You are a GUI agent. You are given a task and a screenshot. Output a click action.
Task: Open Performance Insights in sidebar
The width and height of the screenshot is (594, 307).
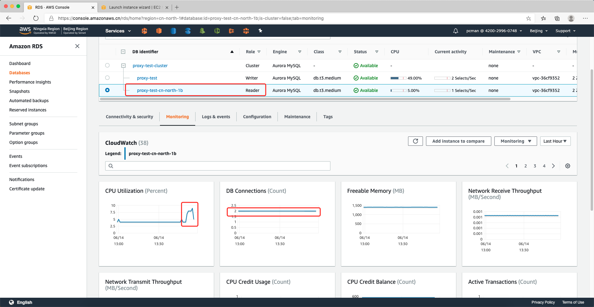pyautogui.click(x=30, y=82)
